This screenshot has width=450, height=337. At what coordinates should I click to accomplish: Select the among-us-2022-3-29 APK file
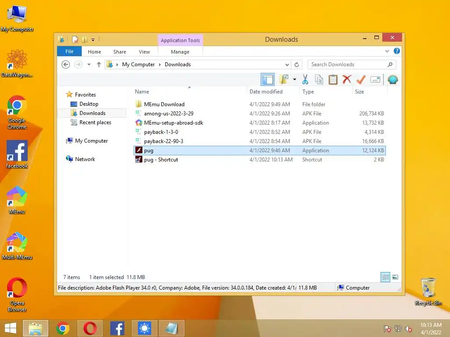[x=260, y=114]
